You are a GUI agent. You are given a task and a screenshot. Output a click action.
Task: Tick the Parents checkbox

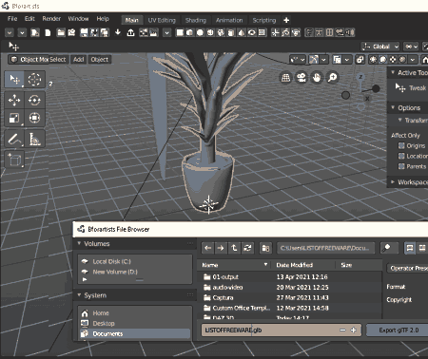coord(401,166)
